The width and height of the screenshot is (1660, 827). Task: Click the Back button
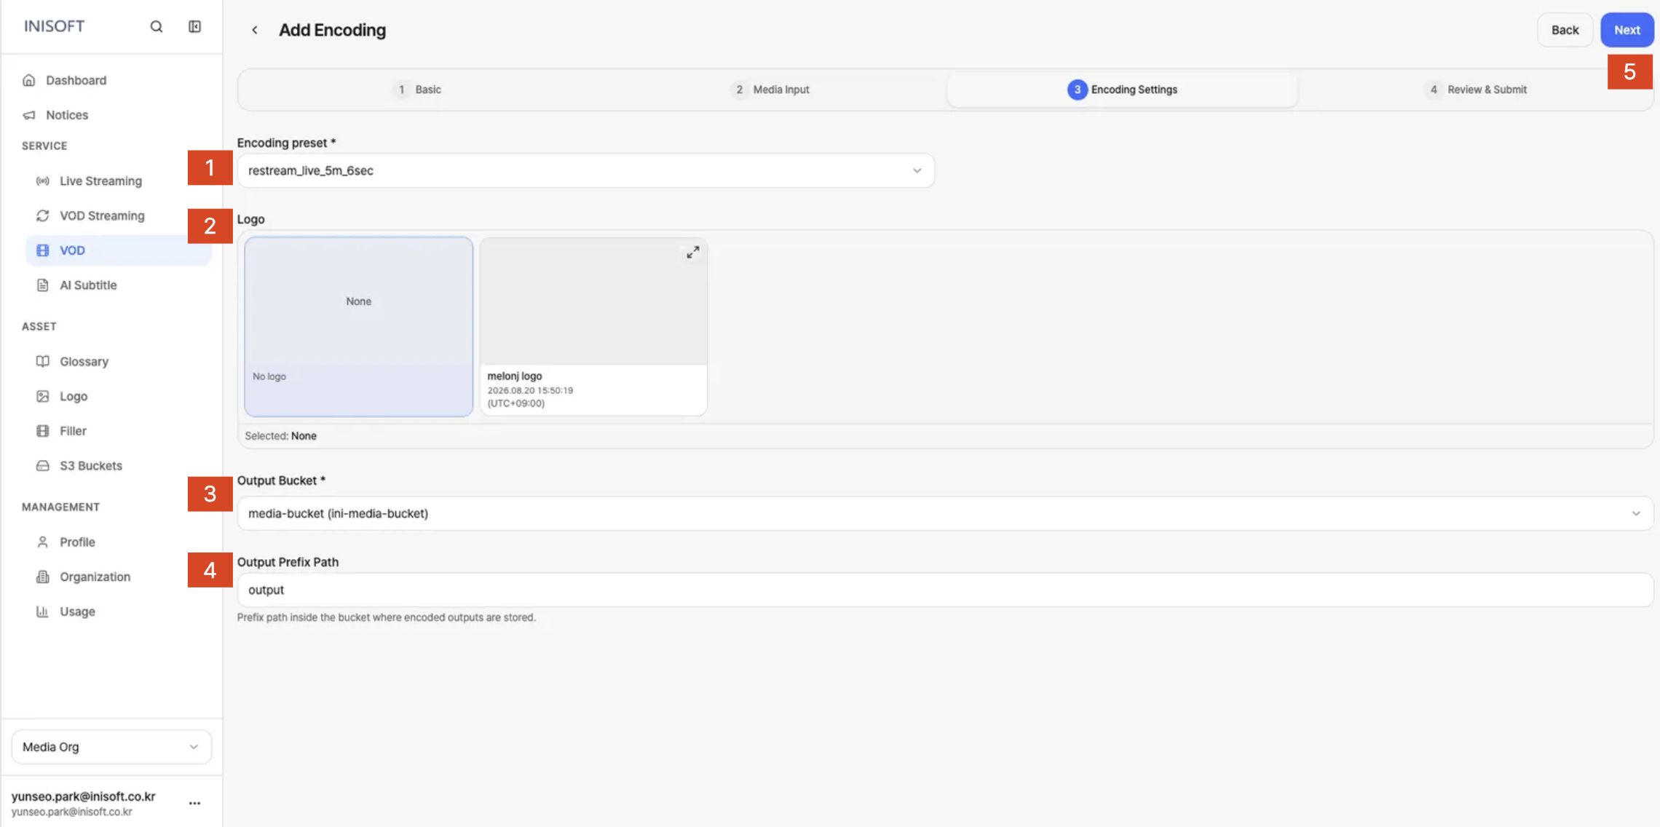tap(1565, 30)
